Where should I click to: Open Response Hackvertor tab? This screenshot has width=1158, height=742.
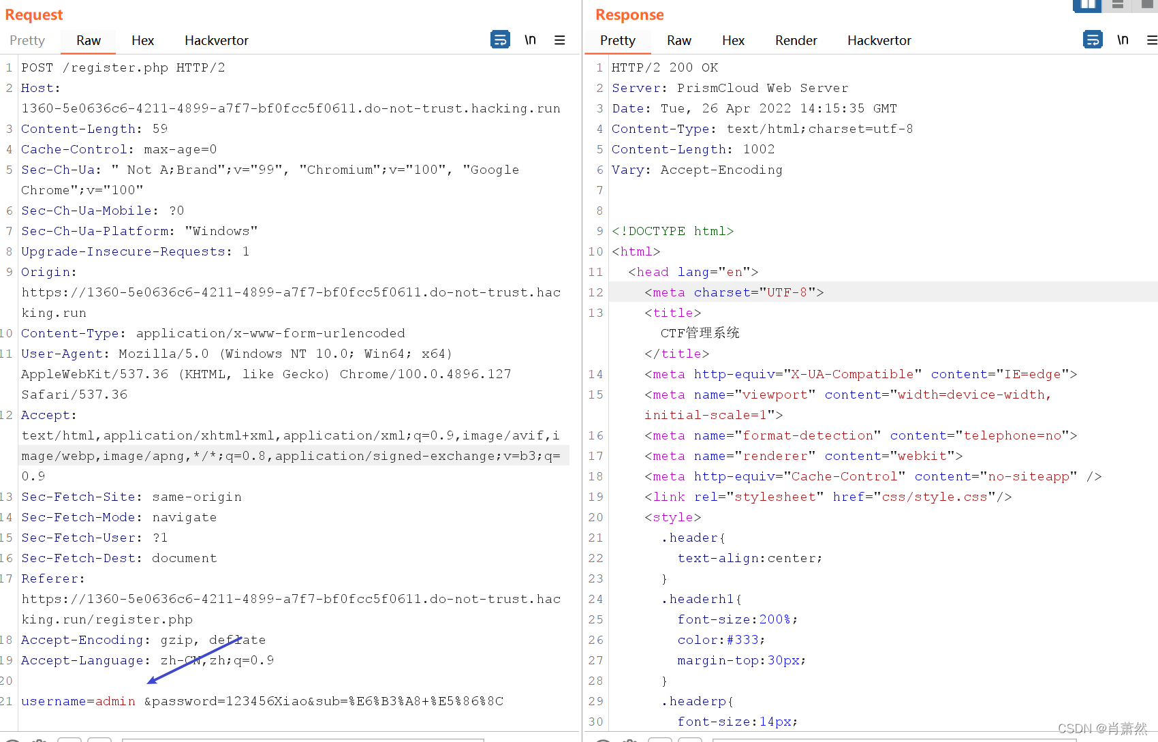pos(879,40)
